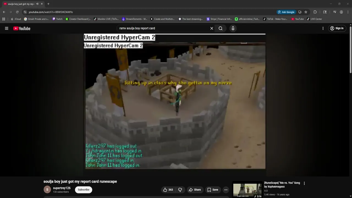352x198 pixels.
Task: Open StreamElements bookmark
Action: click(134, 19)
